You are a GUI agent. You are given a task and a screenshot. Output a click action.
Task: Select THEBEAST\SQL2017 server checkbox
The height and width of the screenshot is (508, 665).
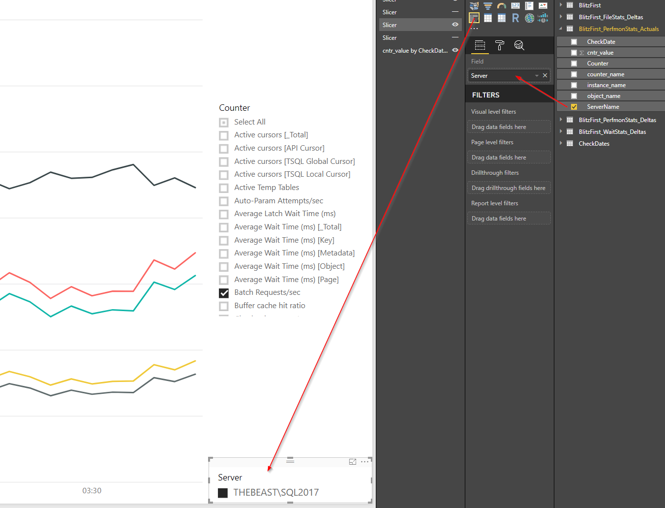223,493
